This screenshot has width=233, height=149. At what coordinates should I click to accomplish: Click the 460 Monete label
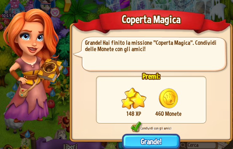(x=168, y=114)
